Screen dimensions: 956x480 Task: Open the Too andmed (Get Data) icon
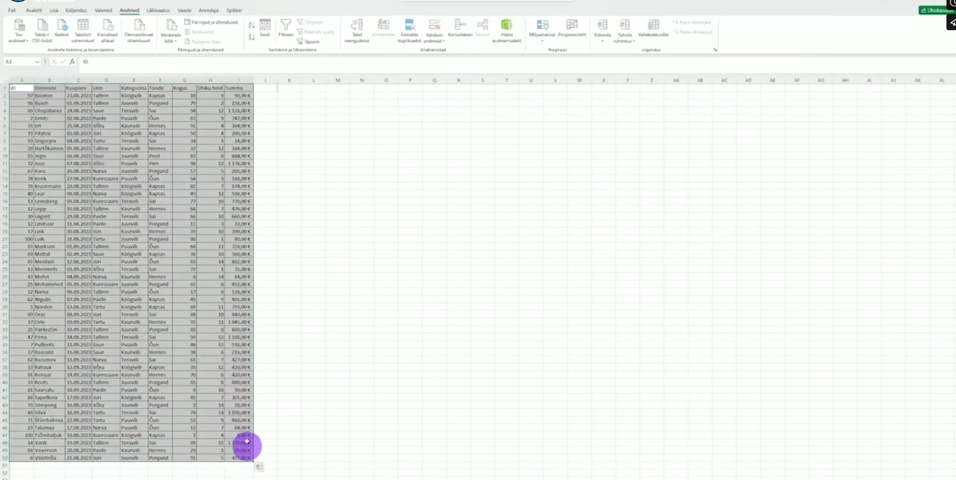(x=19, y=26)
